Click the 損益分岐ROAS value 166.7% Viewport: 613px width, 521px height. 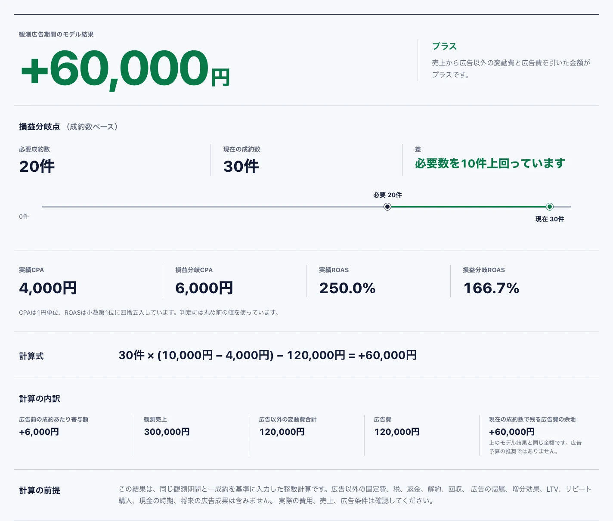[491, 288]
